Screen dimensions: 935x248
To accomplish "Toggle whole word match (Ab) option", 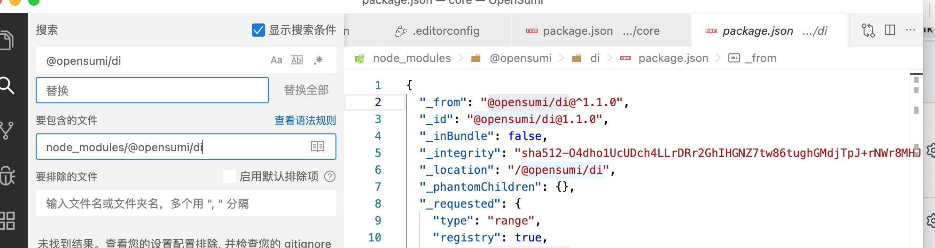I will (297, 60).
